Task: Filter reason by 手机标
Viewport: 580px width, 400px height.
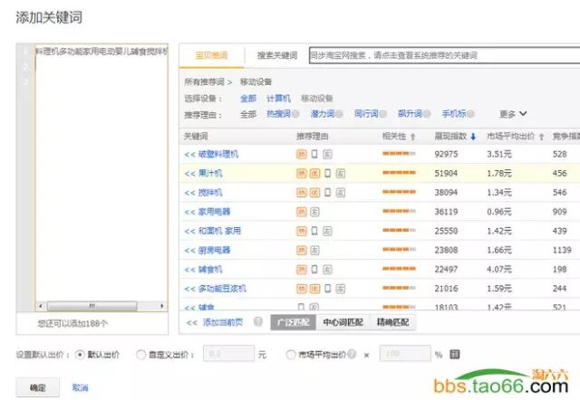Action: [454, 114]
